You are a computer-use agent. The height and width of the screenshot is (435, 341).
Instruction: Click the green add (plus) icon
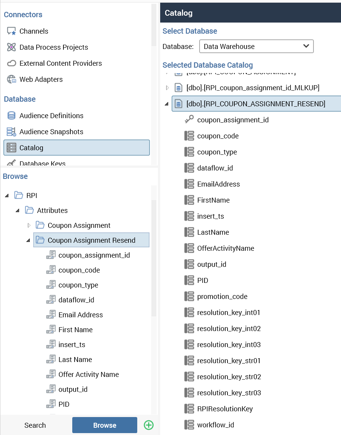pyautogui.click(x=148, y=425)
